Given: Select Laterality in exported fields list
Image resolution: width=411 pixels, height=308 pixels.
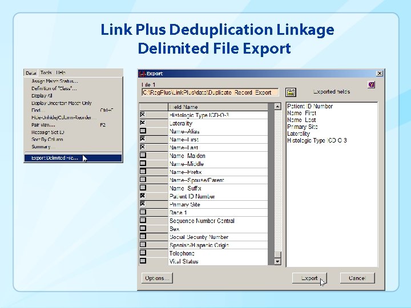Looking at the screenshot, I should [x=299, y=133].
